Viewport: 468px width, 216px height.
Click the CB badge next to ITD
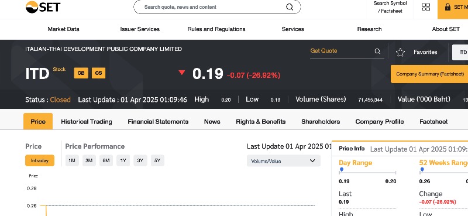pos(81,73)
